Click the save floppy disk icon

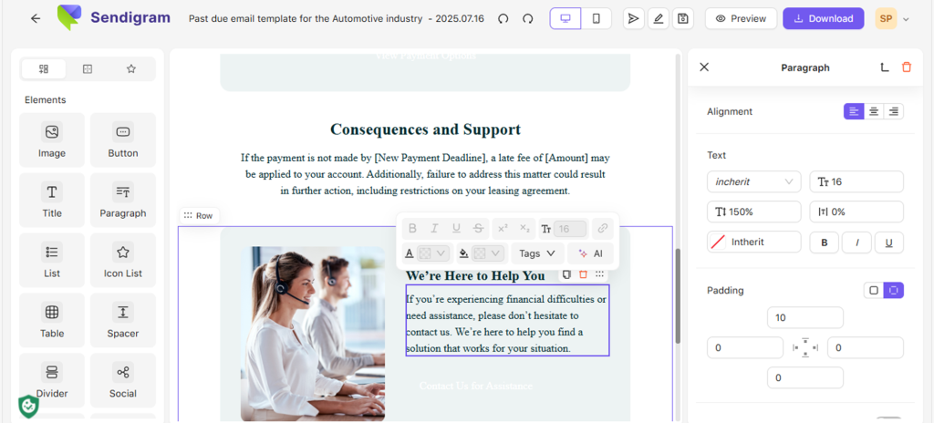click(x=682, y=18)
